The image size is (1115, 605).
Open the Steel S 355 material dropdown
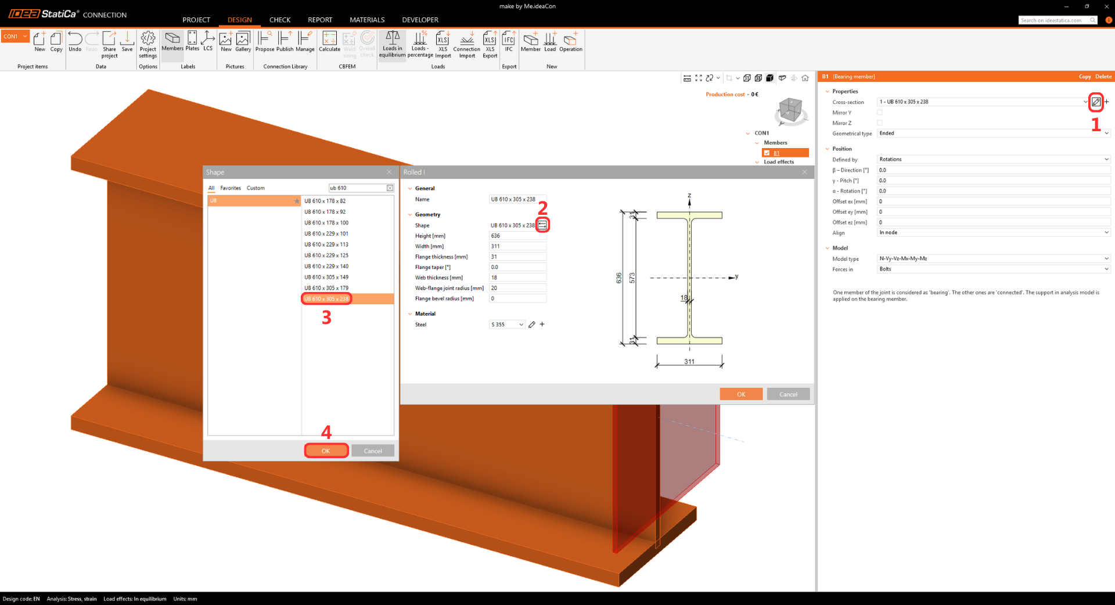coord(507,325)
